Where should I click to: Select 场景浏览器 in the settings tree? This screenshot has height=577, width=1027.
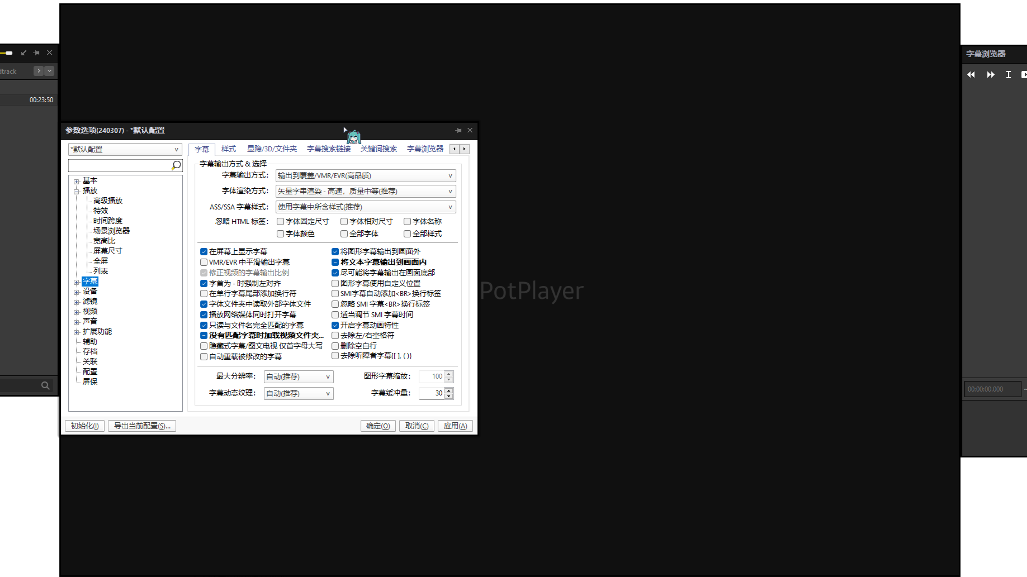click(x=111, y=231)
